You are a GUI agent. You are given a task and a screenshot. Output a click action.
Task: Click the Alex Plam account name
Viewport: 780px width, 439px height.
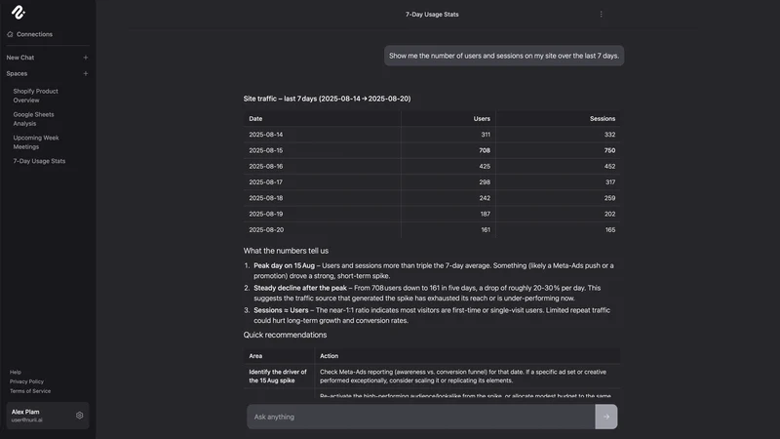click(x=25, y=412)
